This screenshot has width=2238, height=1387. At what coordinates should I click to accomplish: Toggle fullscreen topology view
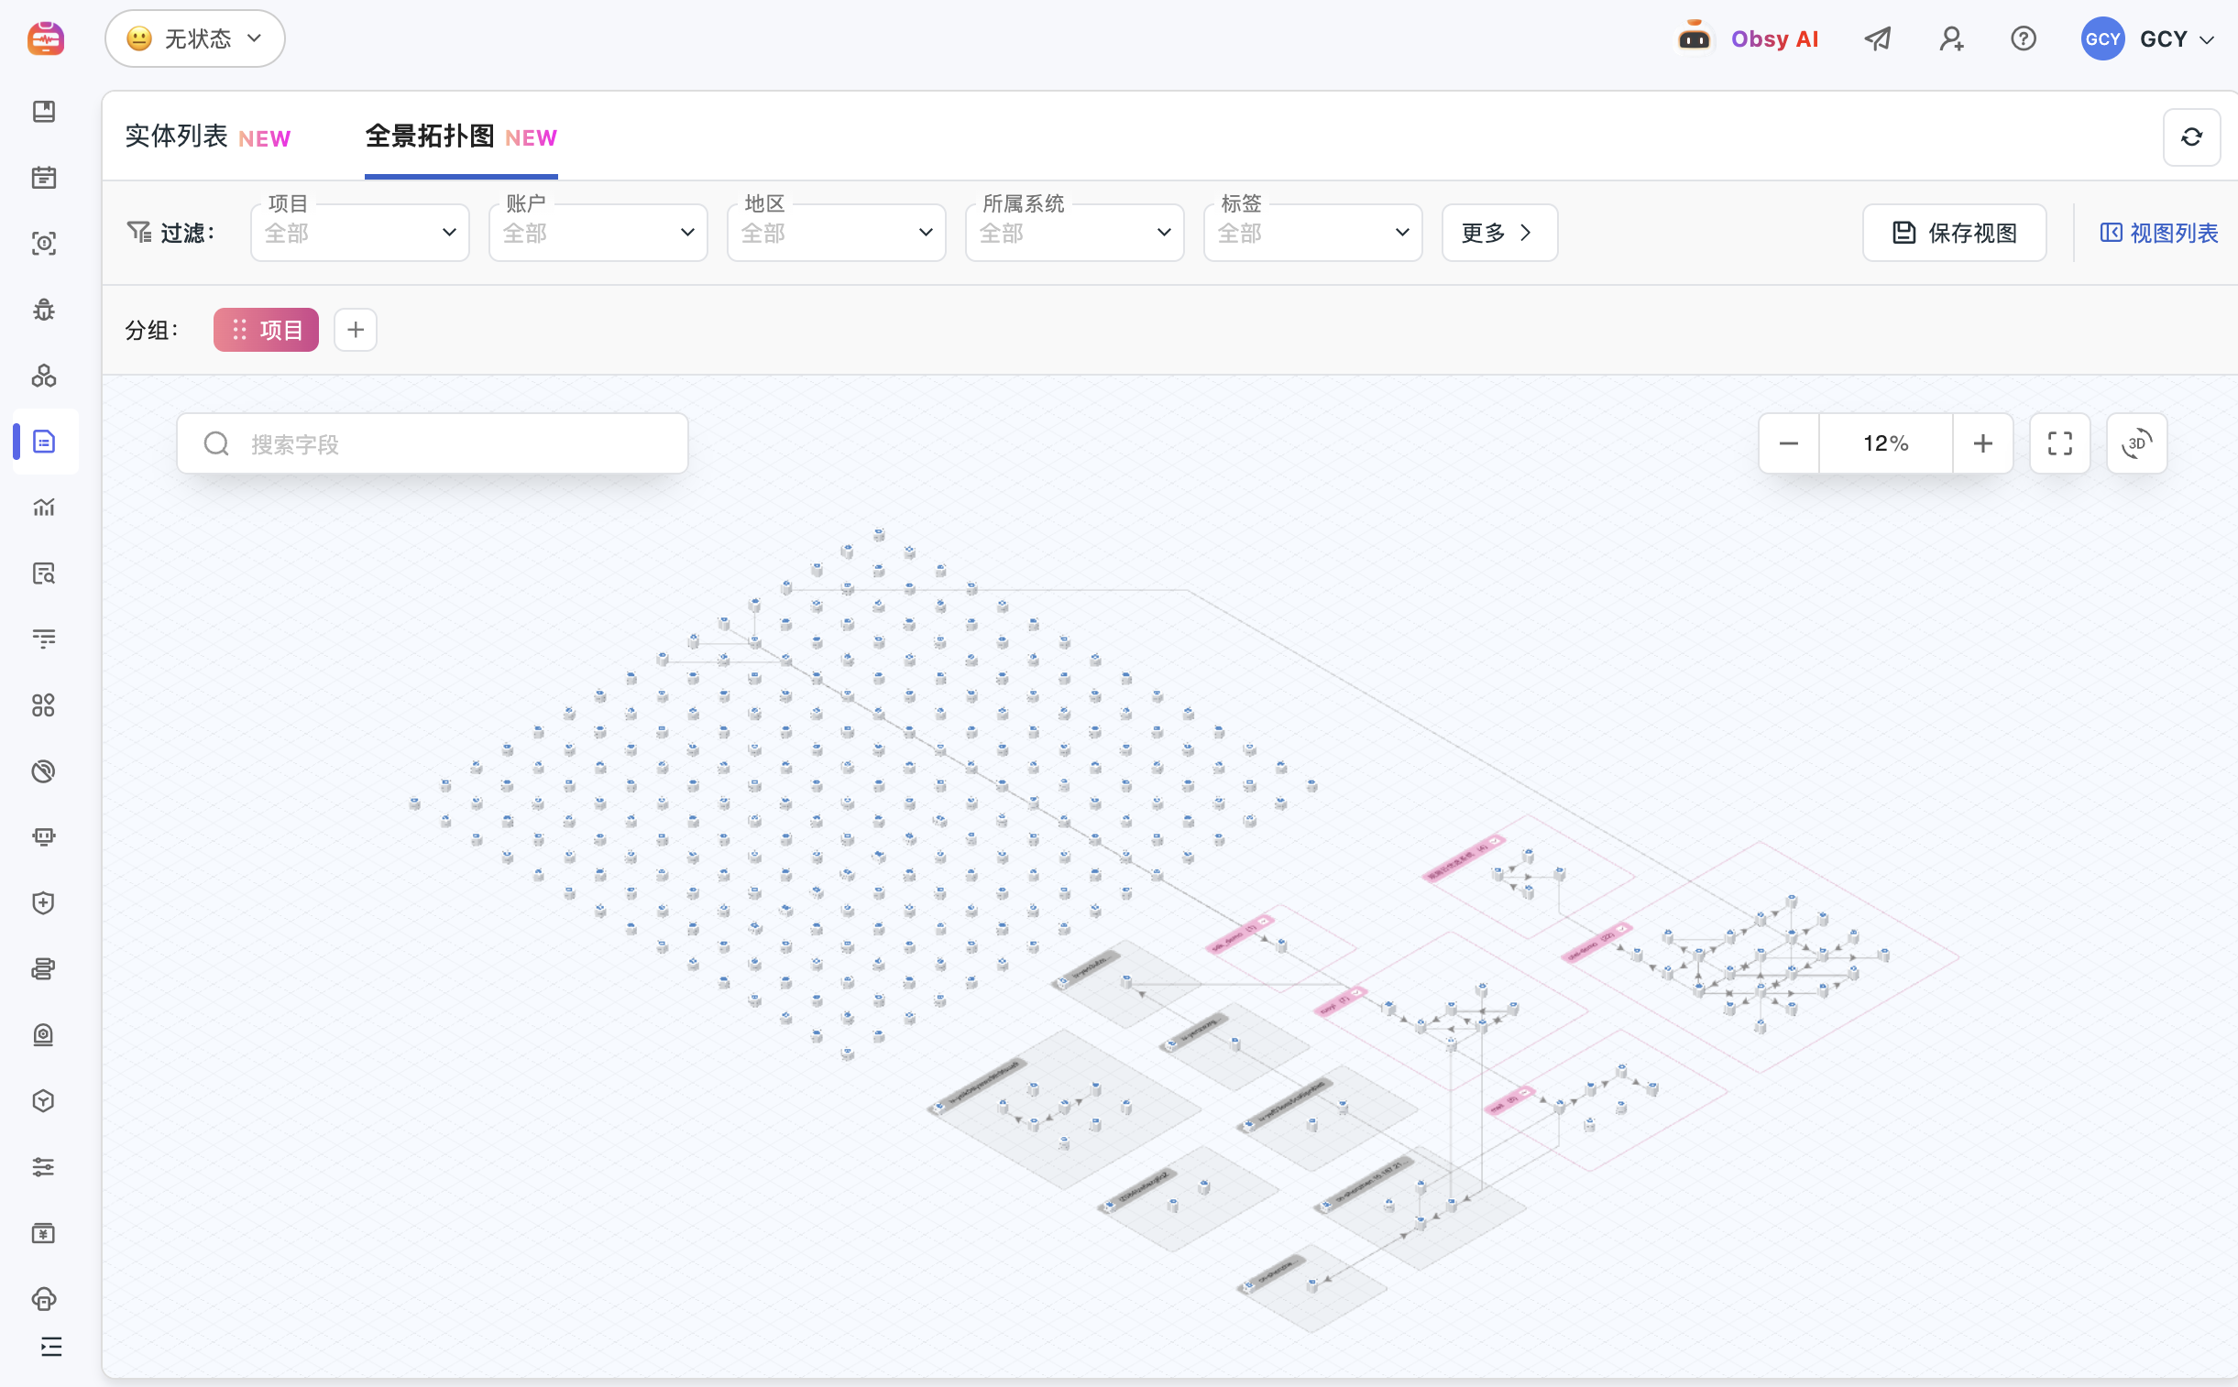click(x=2059, y=443)
